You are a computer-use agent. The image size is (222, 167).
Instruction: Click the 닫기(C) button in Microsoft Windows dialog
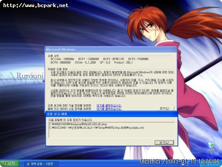[x=165, y=108]
